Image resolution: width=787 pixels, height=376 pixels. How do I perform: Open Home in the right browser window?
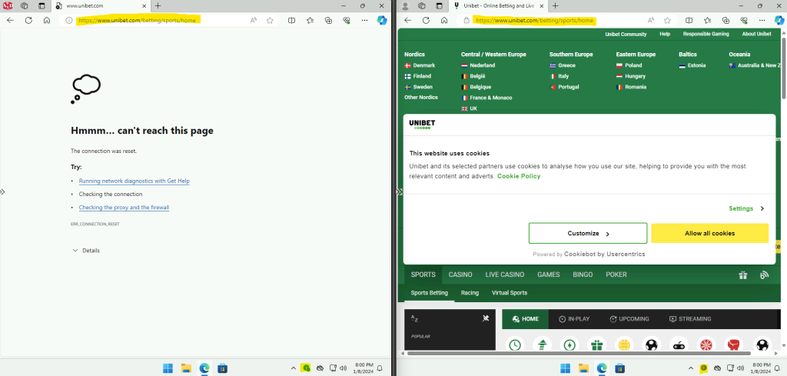click(x=444, y=21)
